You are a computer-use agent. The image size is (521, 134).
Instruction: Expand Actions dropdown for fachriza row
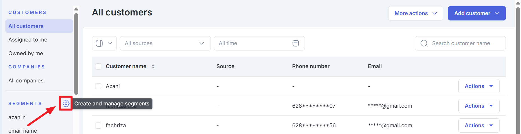coord(479,125)
